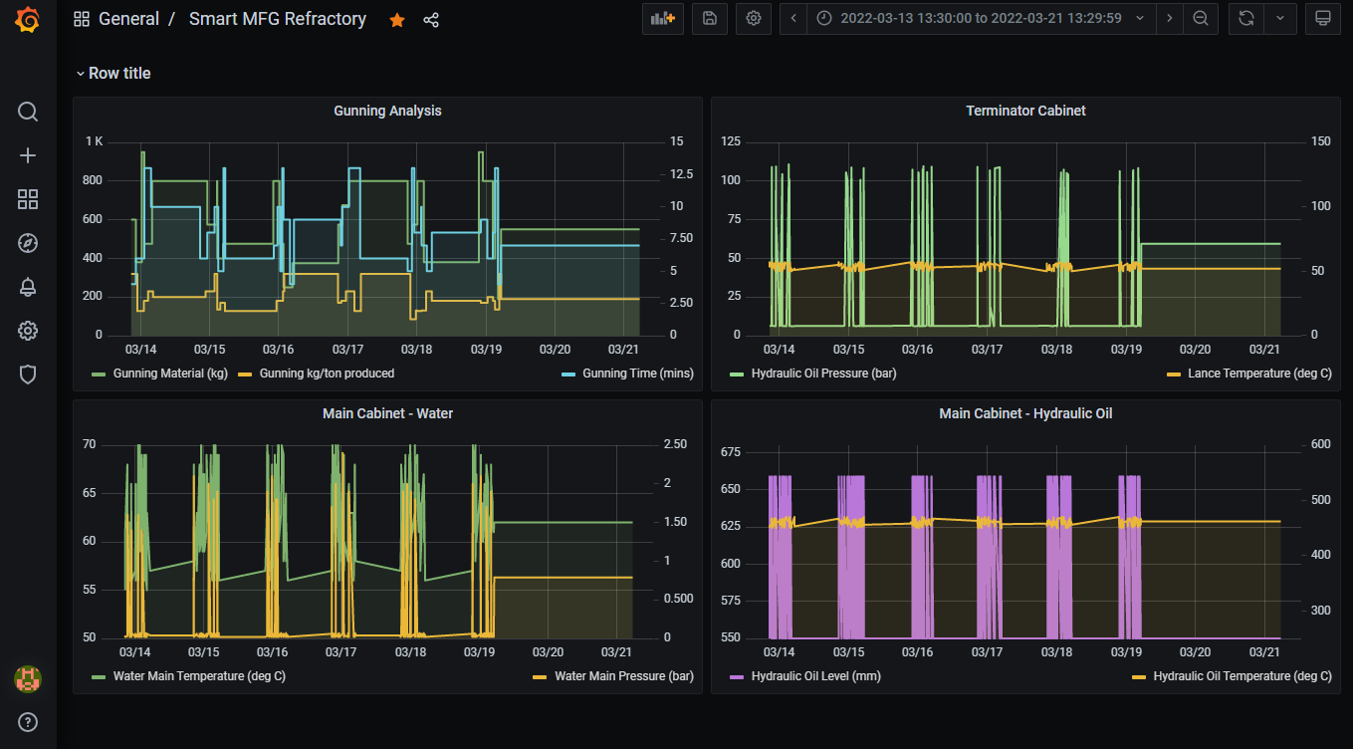
Task: Click the Smart MFG Refractory title
Action: (278, 18)
